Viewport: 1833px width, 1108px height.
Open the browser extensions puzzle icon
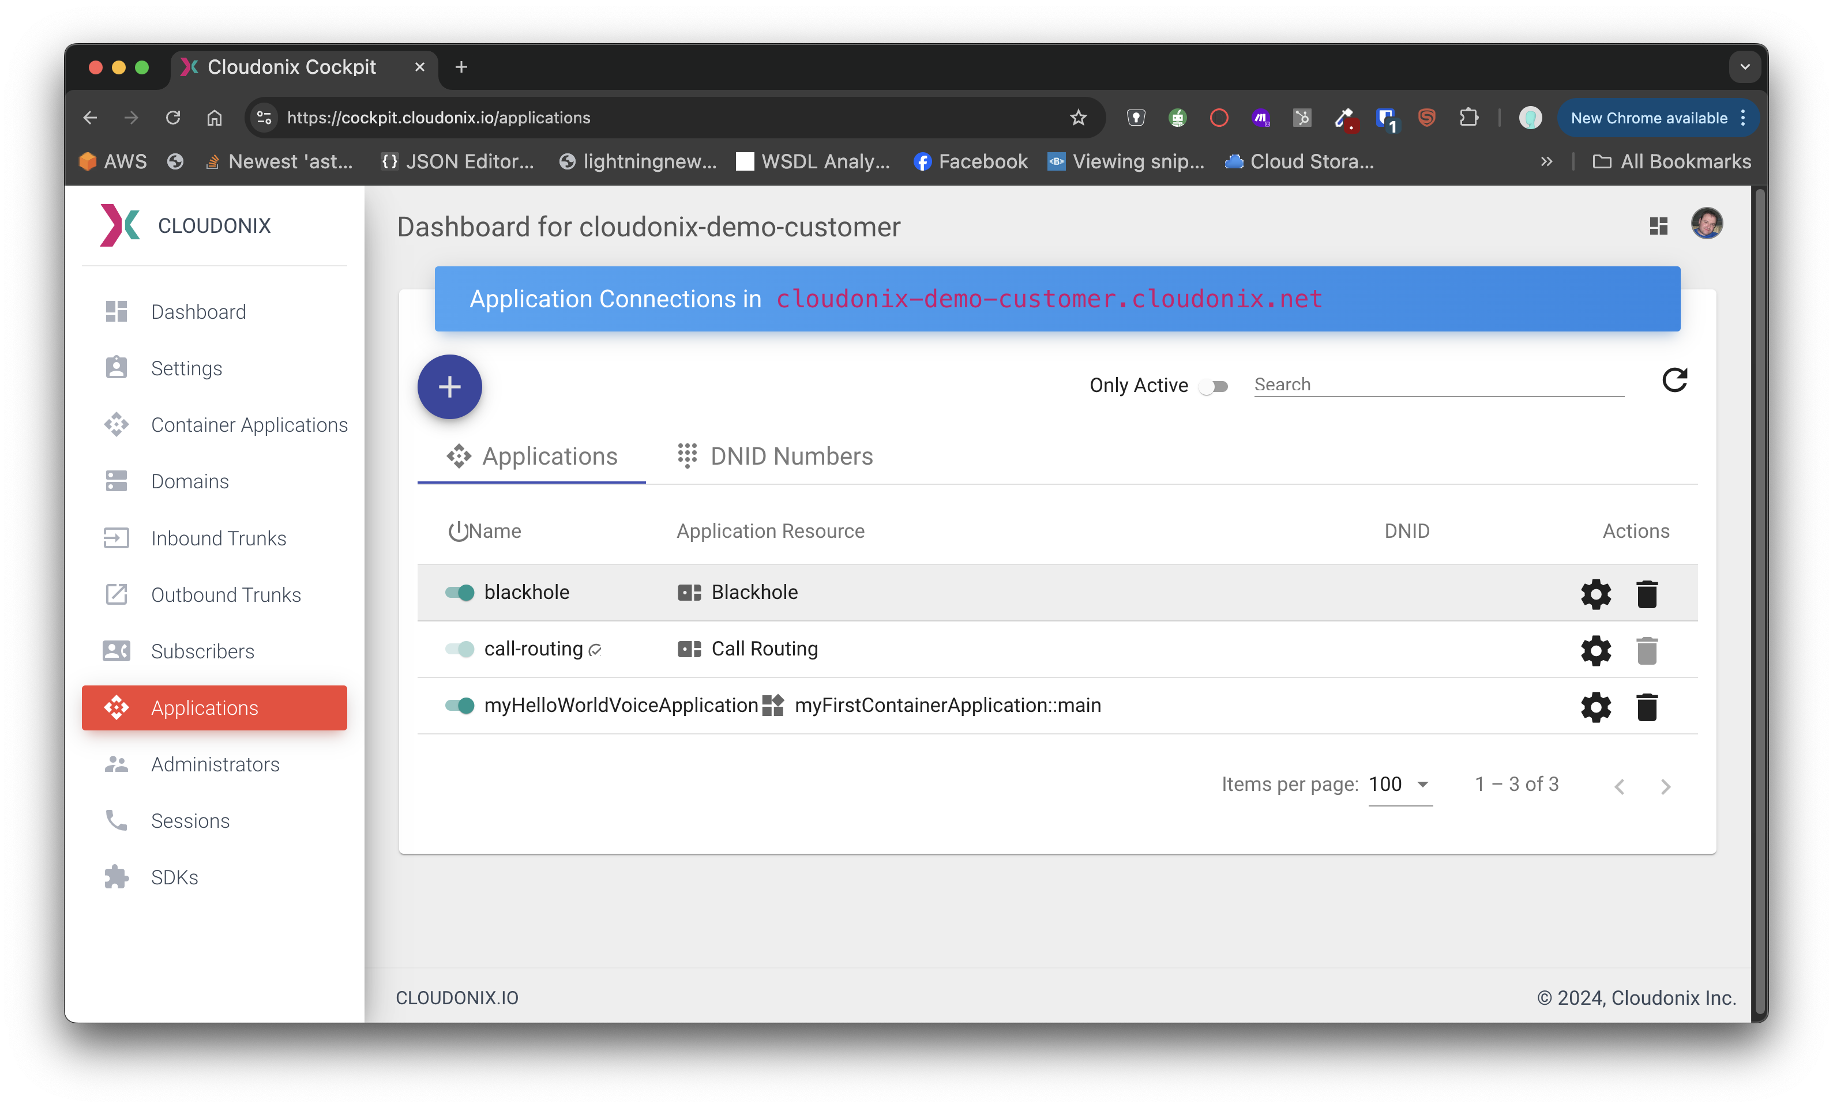[1468, 118]
